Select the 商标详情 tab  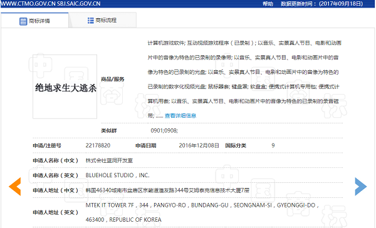(x=34, y=21)
